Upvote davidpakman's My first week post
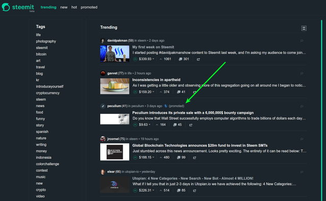 pos(135,59)
